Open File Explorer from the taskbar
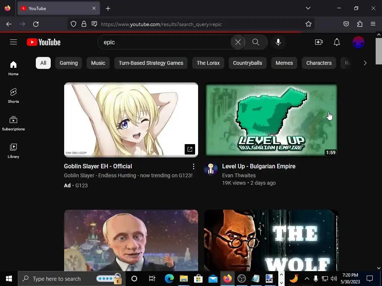This screenshot has height=286, width=382. (x=184, y=279)
